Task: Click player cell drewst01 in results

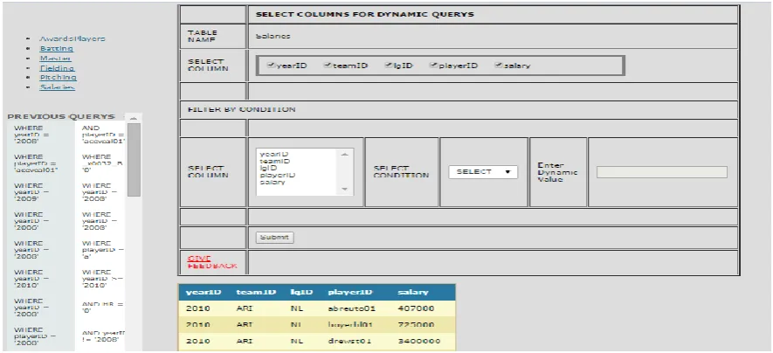Action: click(x=349, y=341)
